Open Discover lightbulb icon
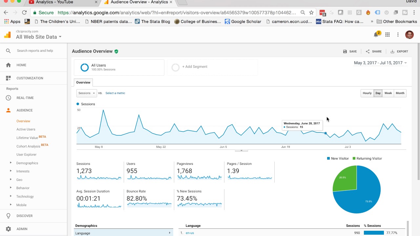 point(9,216)
